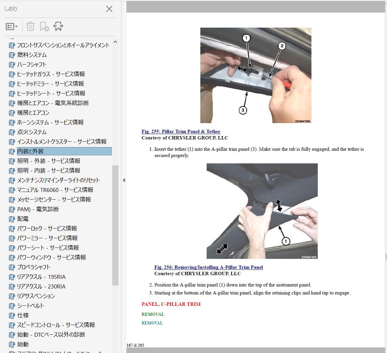
Task: Open メッセージセンター - サービス情報 bookmark
Action: (54, 200)
